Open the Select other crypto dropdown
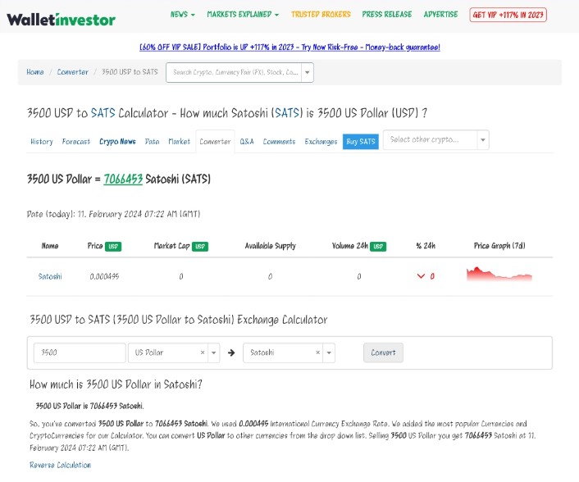 coord(435,140)
